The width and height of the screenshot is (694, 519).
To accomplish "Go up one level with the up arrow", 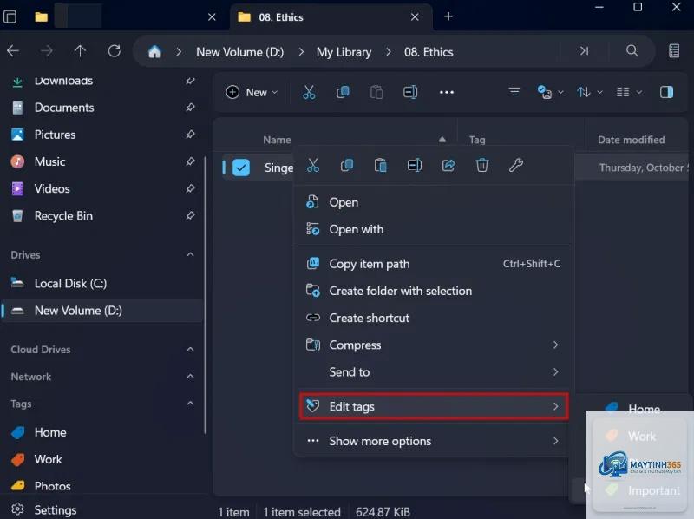I will pyautogui.click(x=80, y=51).
